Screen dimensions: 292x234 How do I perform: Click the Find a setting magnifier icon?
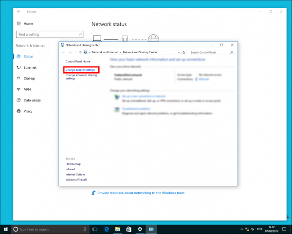pos(80,34)
